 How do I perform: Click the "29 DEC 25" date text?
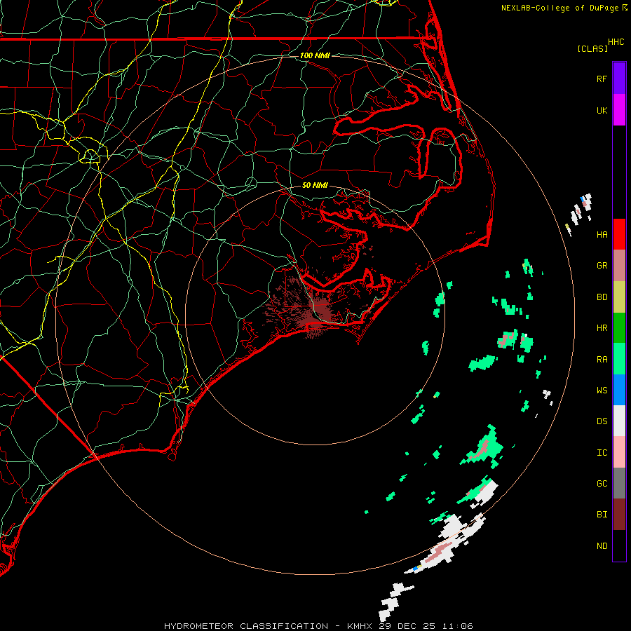pos(407,626)
